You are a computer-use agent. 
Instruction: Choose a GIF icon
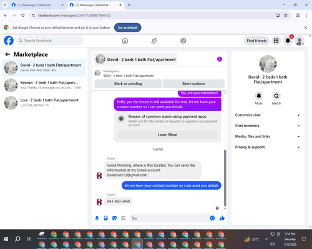[124, 218]
